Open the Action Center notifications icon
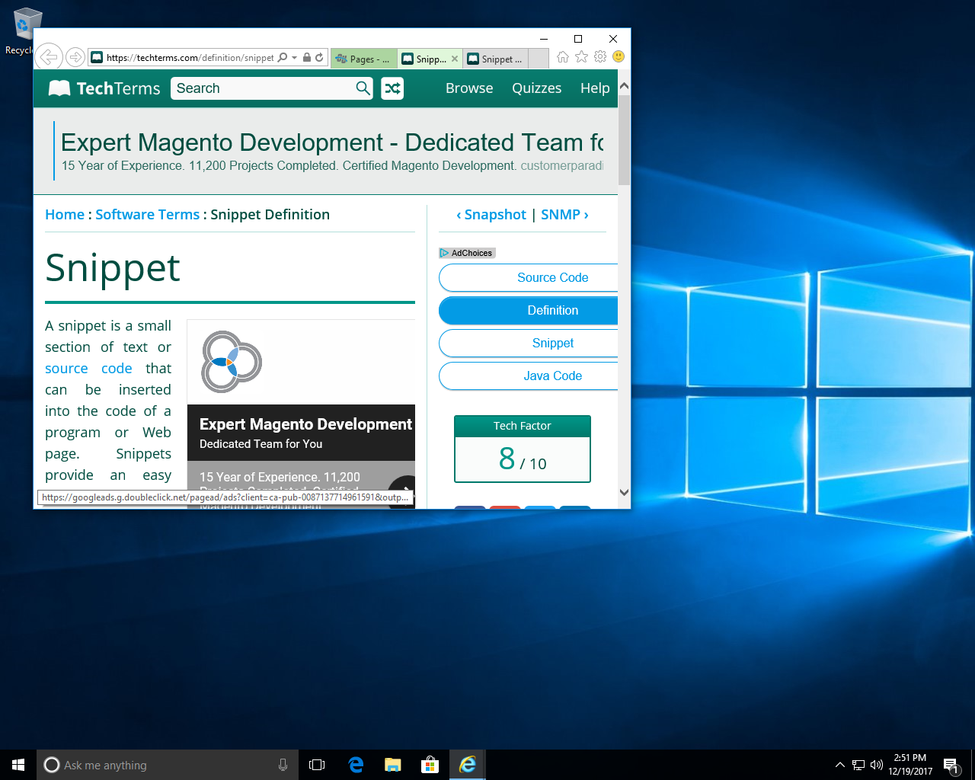The height and width of the screenshot is (780, 975). click(951, 765)
